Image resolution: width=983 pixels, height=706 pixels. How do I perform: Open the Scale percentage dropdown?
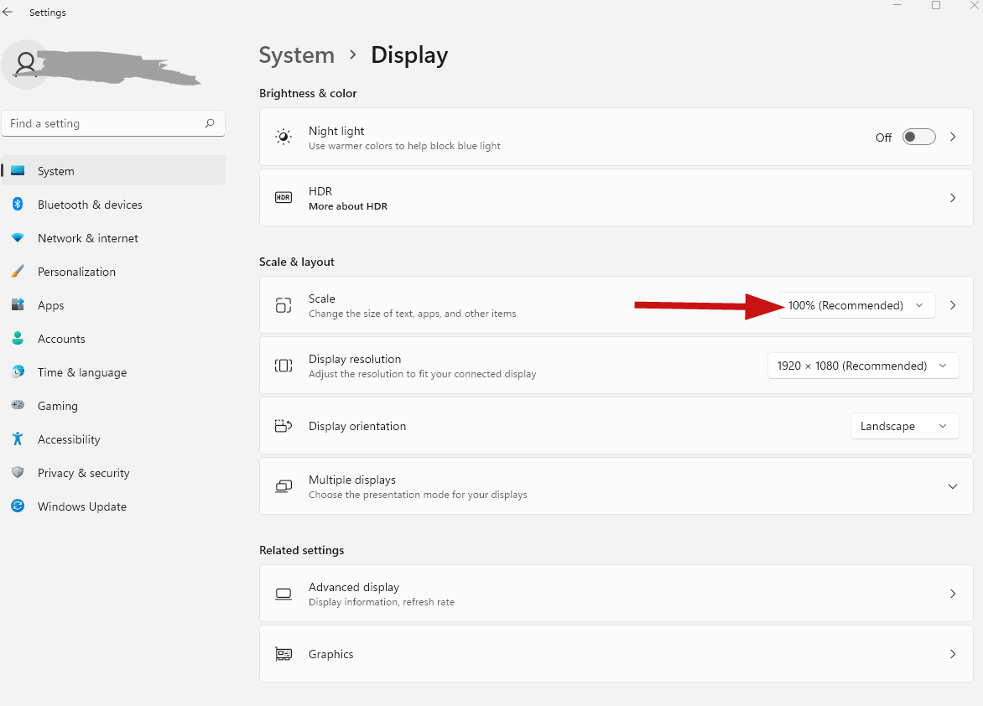point(856,305)
